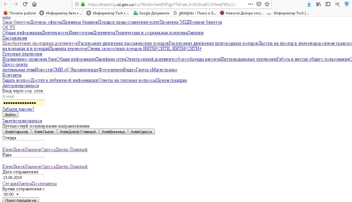Click the IP extension icon
Screen dimensions: 352x202
[337, 4]
